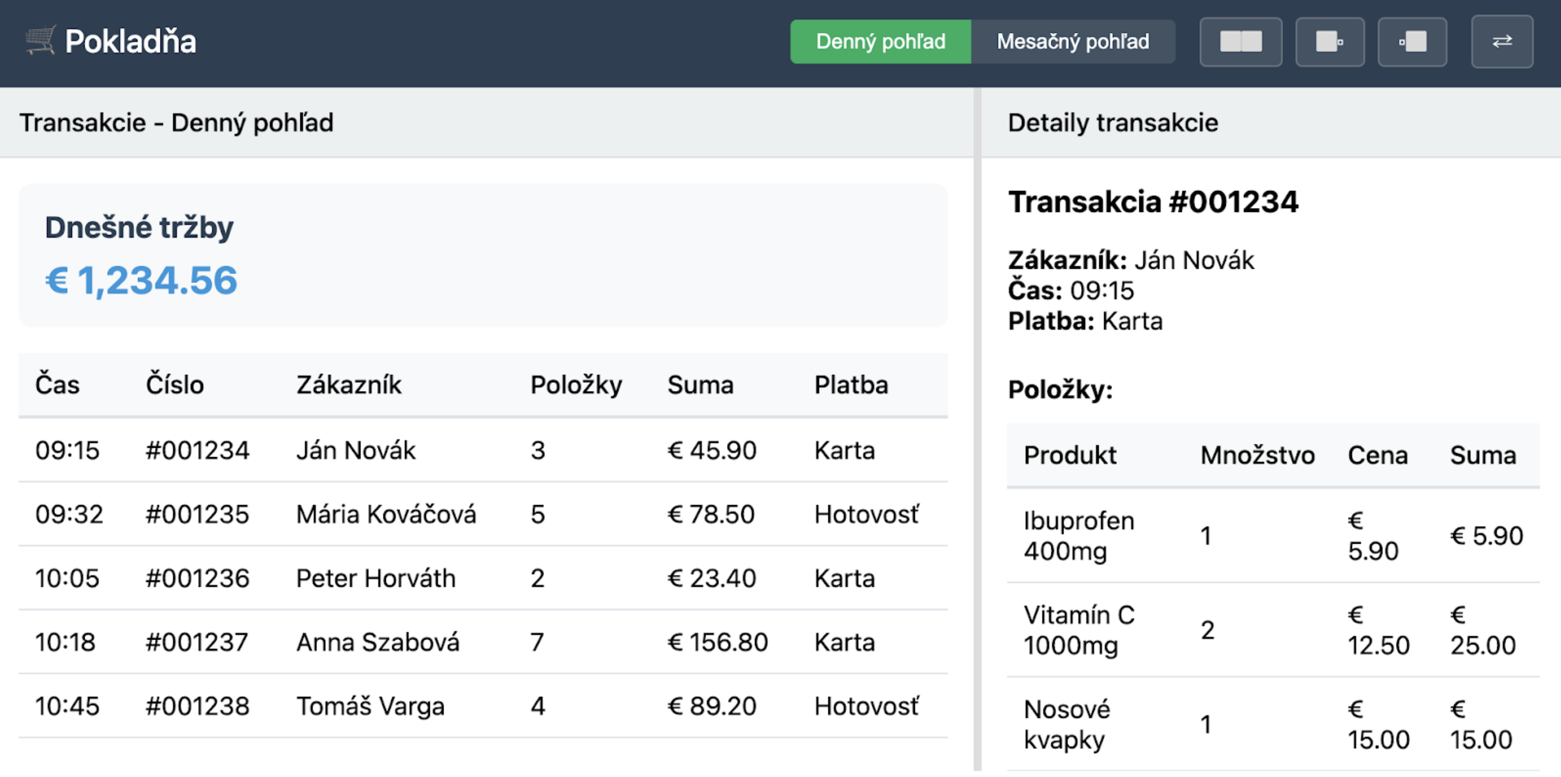1561x777 pixels.
Task: Select the right panel focus layout icon
Action: tap(1412, 41)
